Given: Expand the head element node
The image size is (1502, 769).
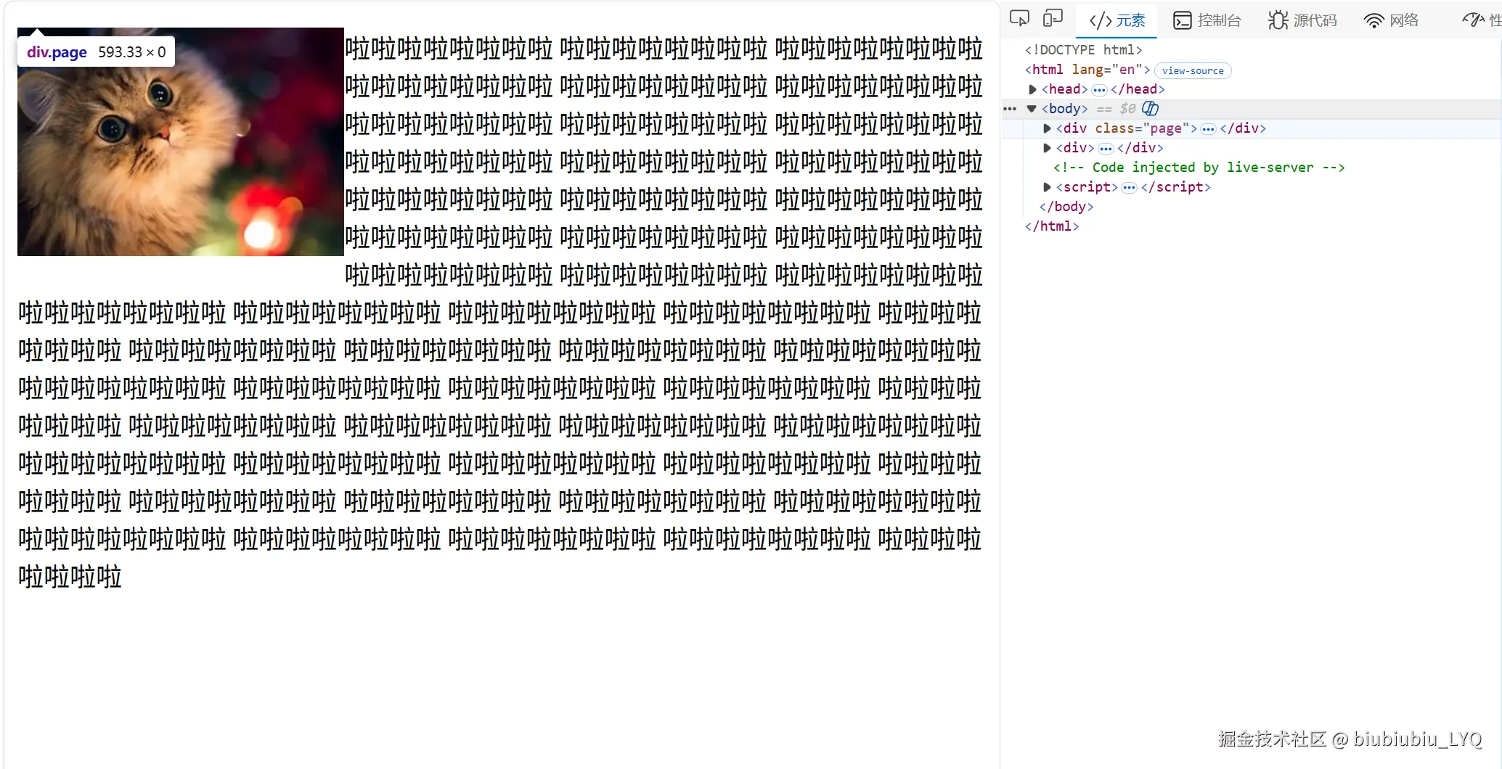Looking at the screenshot, I should (1032, 89).
